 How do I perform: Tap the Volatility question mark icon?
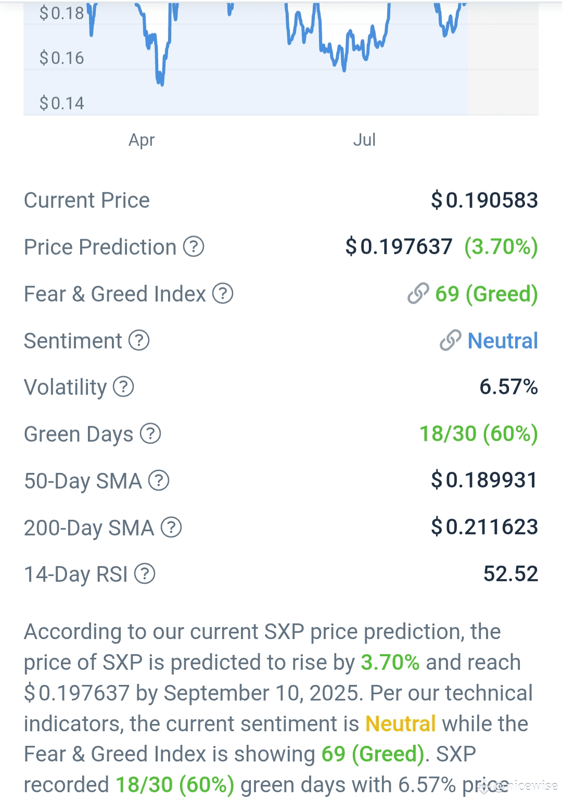(x=123, y=387)
